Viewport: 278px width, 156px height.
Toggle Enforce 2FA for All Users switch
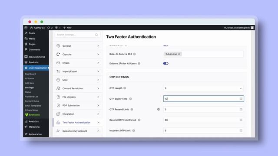pos(166,63)
